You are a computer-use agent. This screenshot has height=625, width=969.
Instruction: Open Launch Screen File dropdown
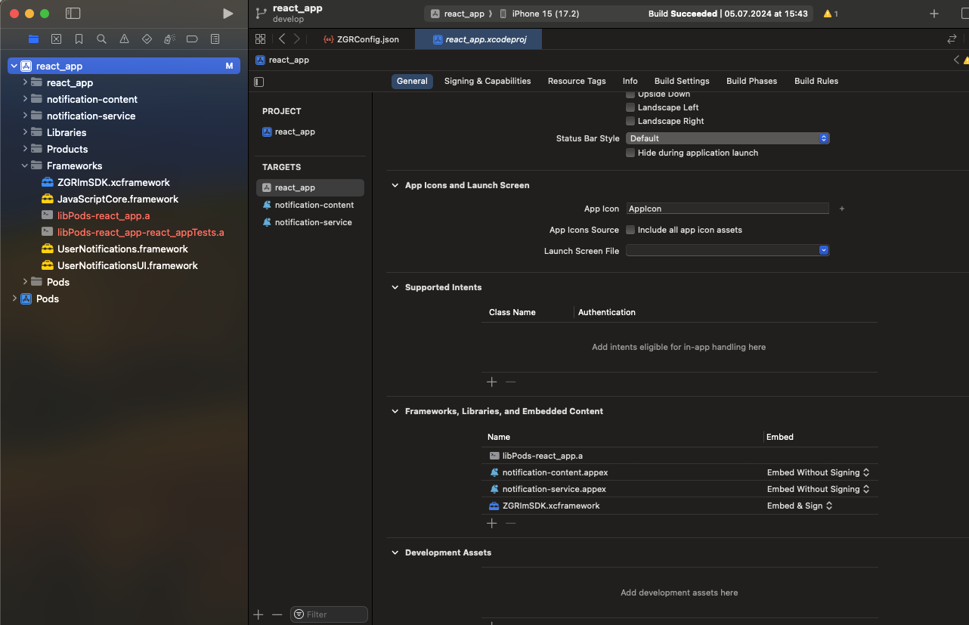tap(727, 250)
